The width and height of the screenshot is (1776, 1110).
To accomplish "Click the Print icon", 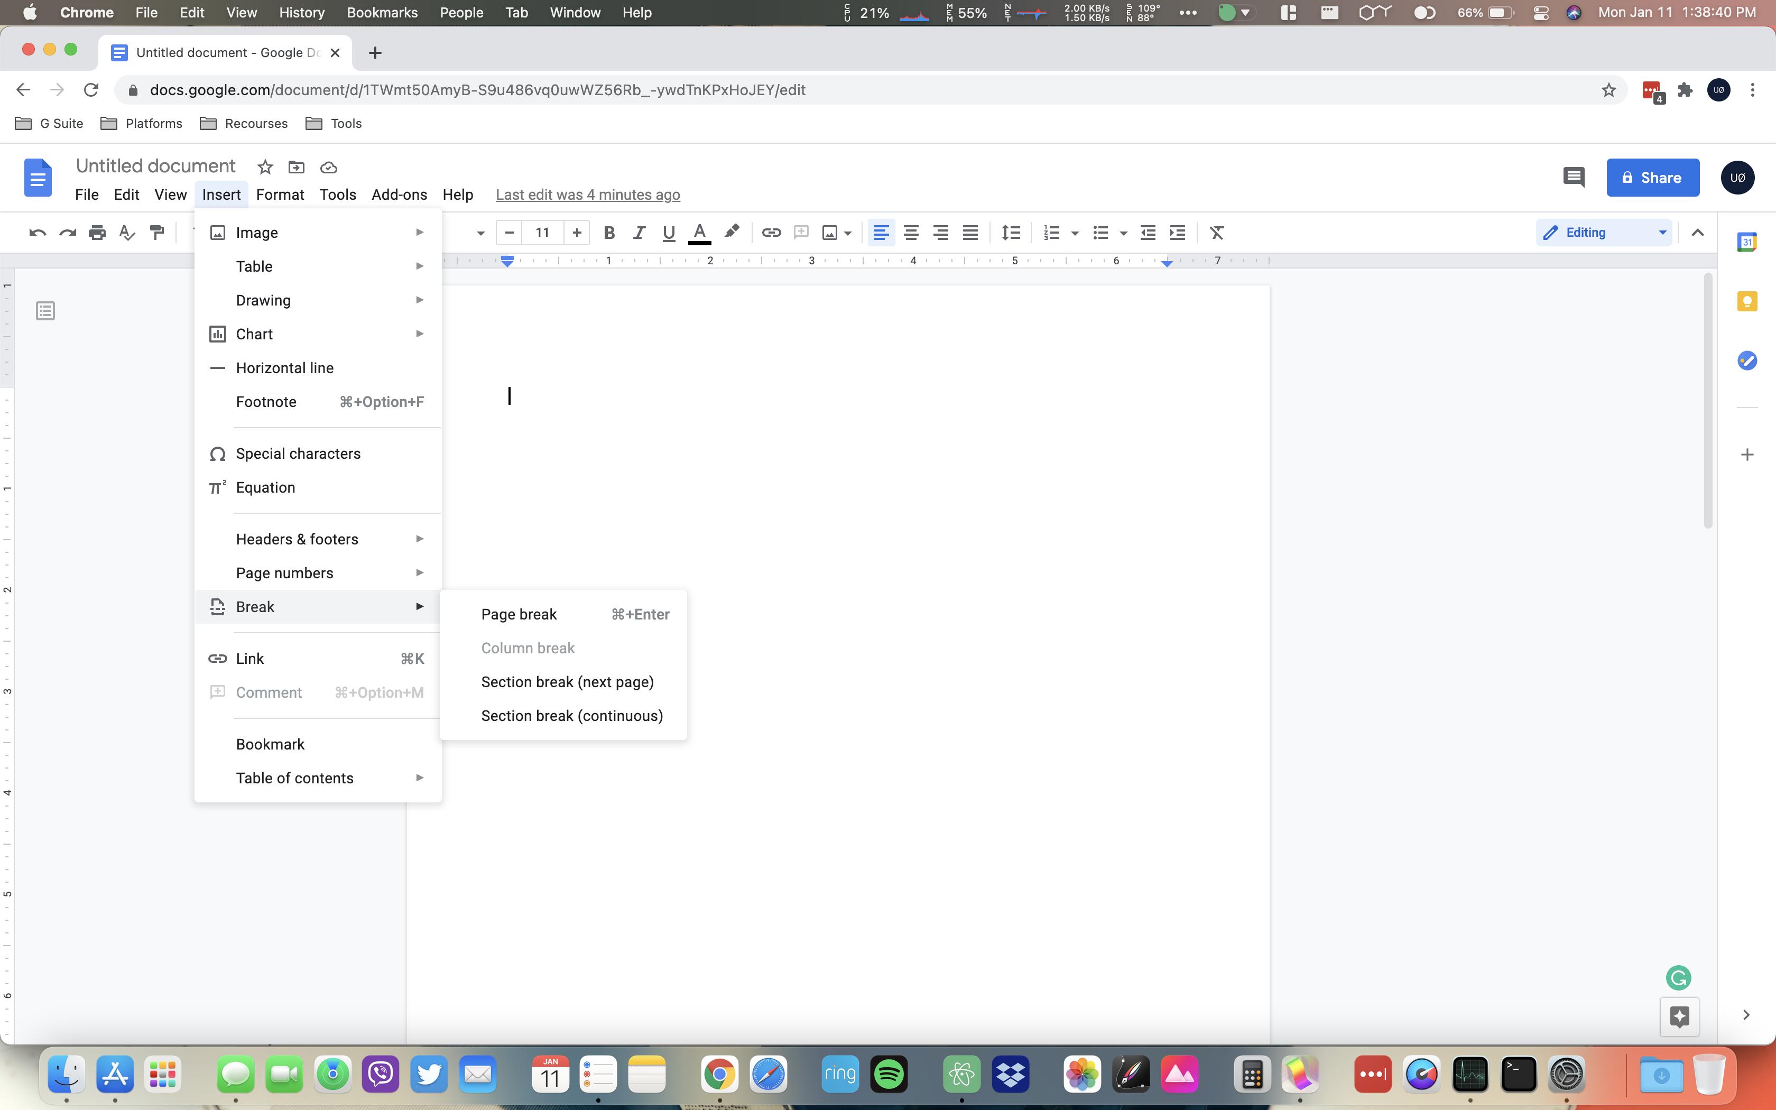I will point(97,233).
